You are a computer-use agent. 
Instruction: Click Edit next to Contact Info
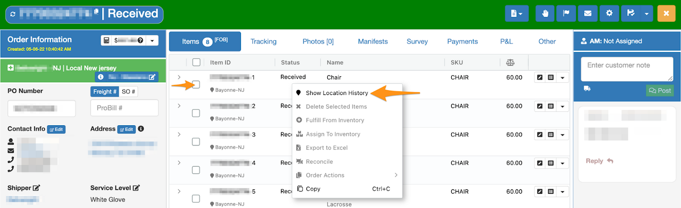point(56,129)
